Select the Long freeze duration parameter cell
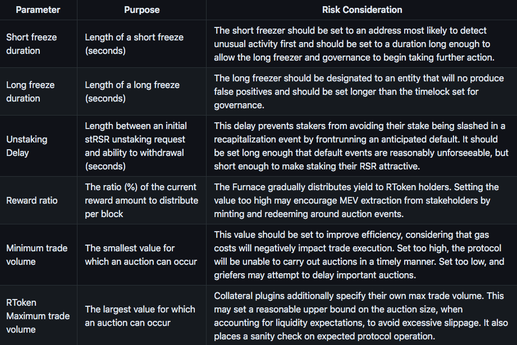Screen dimensions: 517x345 (x=30, y=91)
